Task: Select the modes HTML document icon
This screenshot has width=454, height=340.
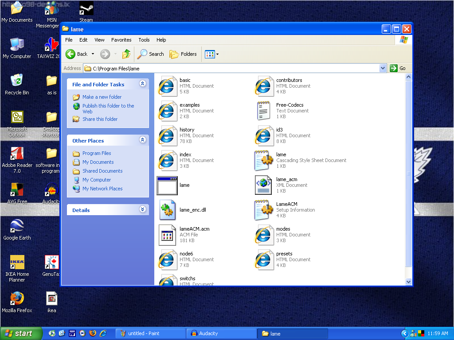Action: pos(264,235)
